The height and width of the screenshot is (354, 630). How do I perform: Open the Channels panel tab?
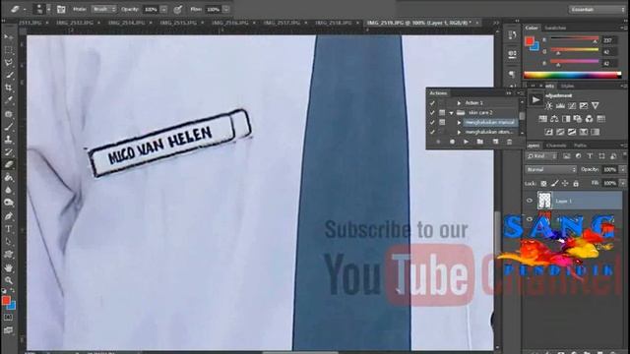click(556, 146)
